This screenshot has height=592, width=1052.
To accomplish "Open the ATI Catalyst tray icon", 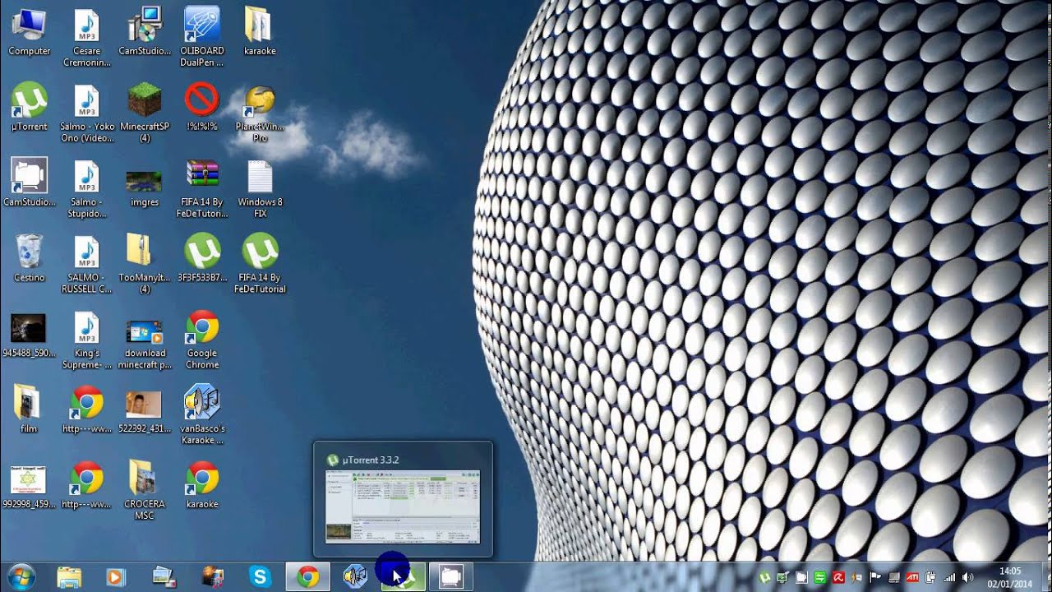I will coord(912,577).
